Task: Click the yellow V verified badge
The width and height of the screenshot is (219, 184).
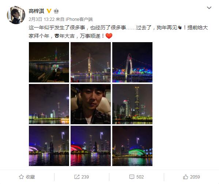Action: 49,11
